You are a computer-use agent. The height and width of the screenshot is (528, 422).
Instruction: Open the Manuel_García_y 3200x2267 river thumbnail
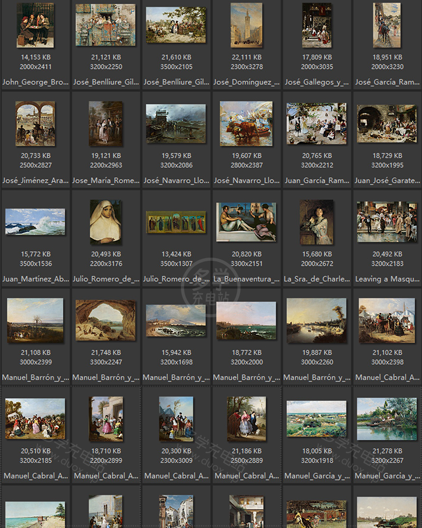click(387, 419)
